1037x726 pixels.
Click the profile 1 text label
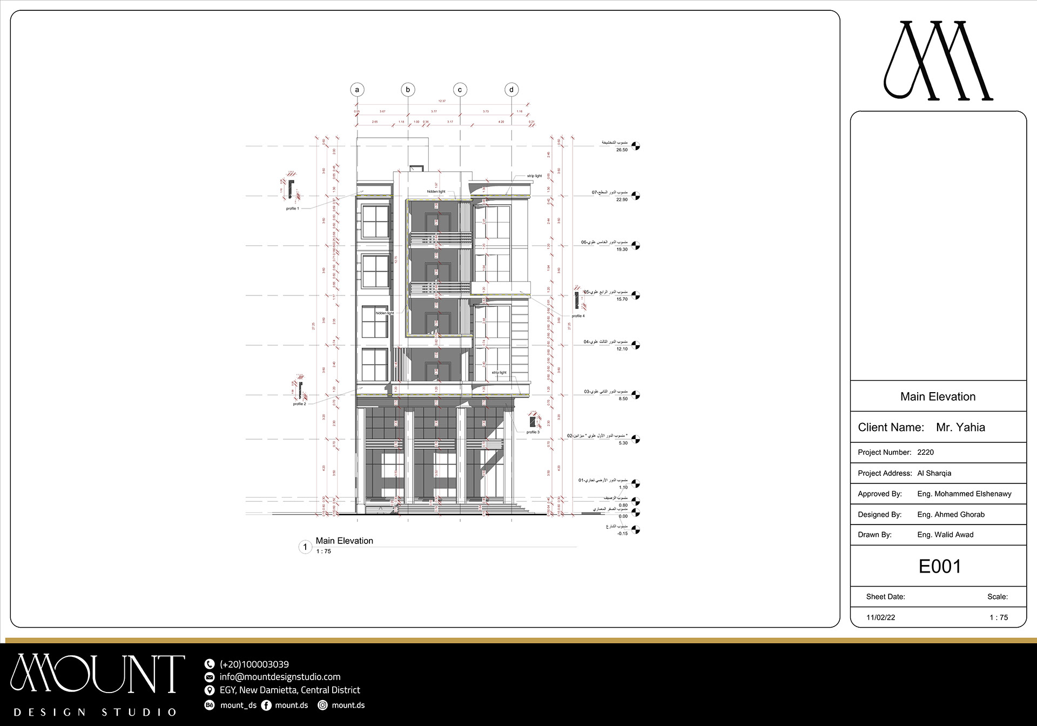click(292, 209)
